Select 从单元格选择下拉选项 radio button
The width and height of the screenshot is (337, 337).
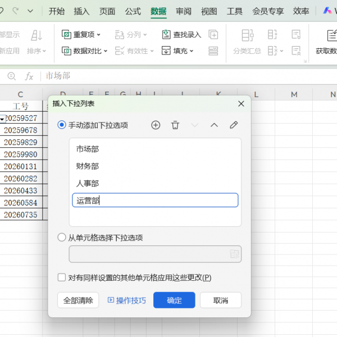(62, 238)
